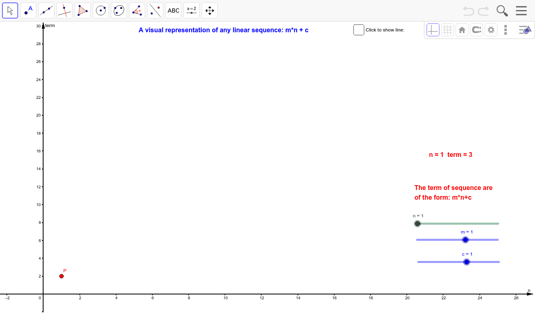Image resolution: width=535 pixels, height=313 pixels.
Task: Select the Circle with center tool
Action: click(101, 10)
